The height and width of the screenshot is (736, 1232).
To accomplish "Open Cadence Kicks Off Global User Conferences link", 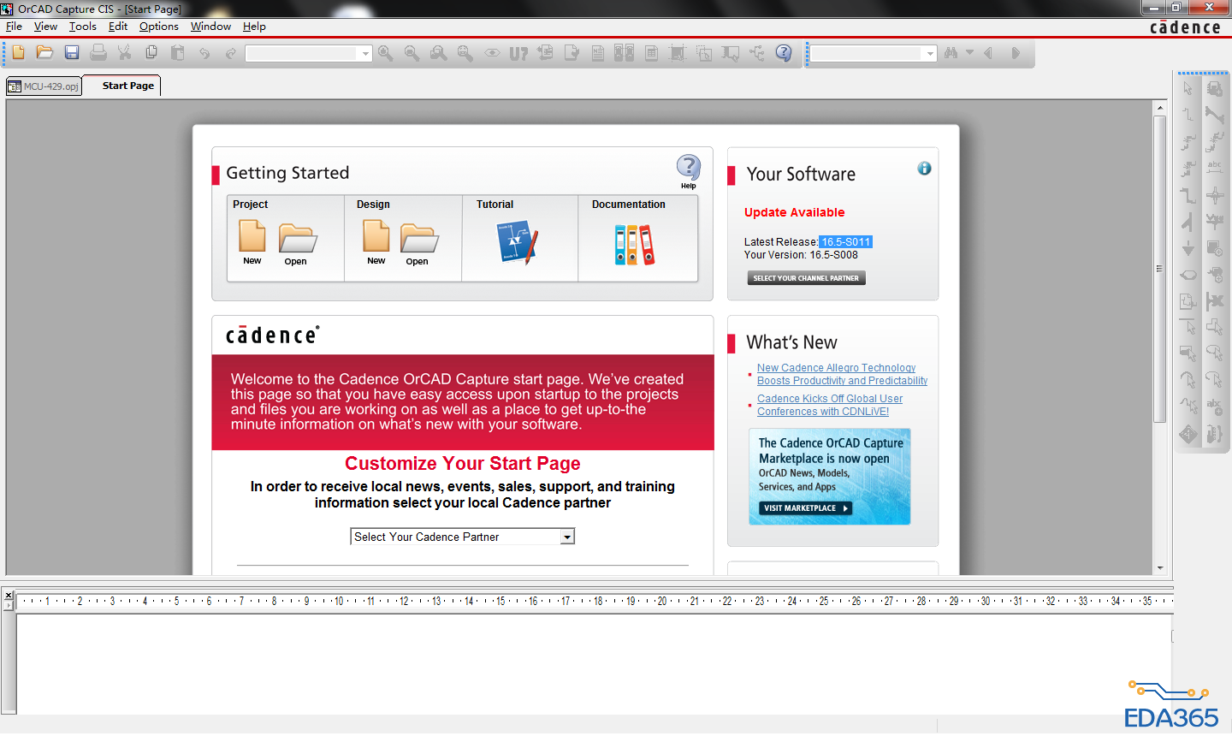I will coord(830,405).
